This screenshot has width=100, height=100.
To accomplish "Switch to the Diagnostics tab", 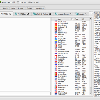I will (x=40, y=8).
